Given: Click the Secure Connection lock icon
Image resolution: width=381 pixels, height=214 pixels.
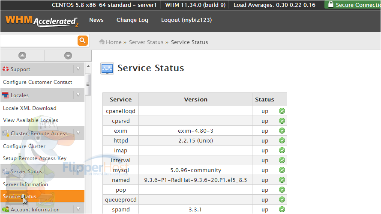Looking at the screenshot, I should (x=330, y=4).
